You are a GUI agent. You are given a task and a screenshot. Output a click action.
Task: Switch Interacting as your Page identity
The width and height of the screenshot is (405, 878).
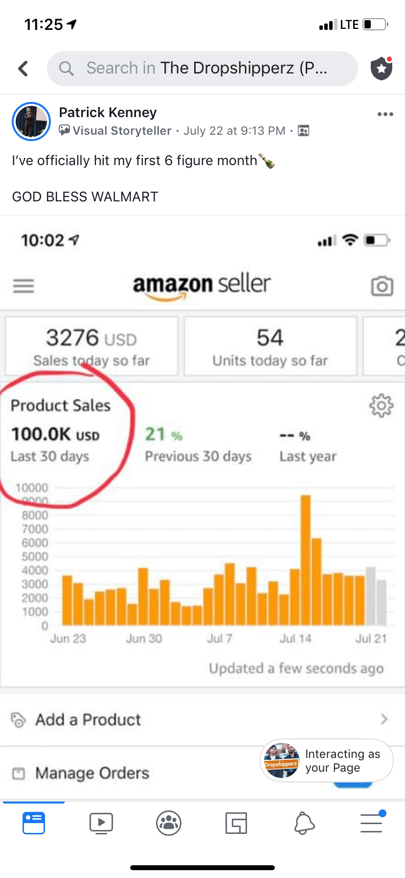click(326, 760)
